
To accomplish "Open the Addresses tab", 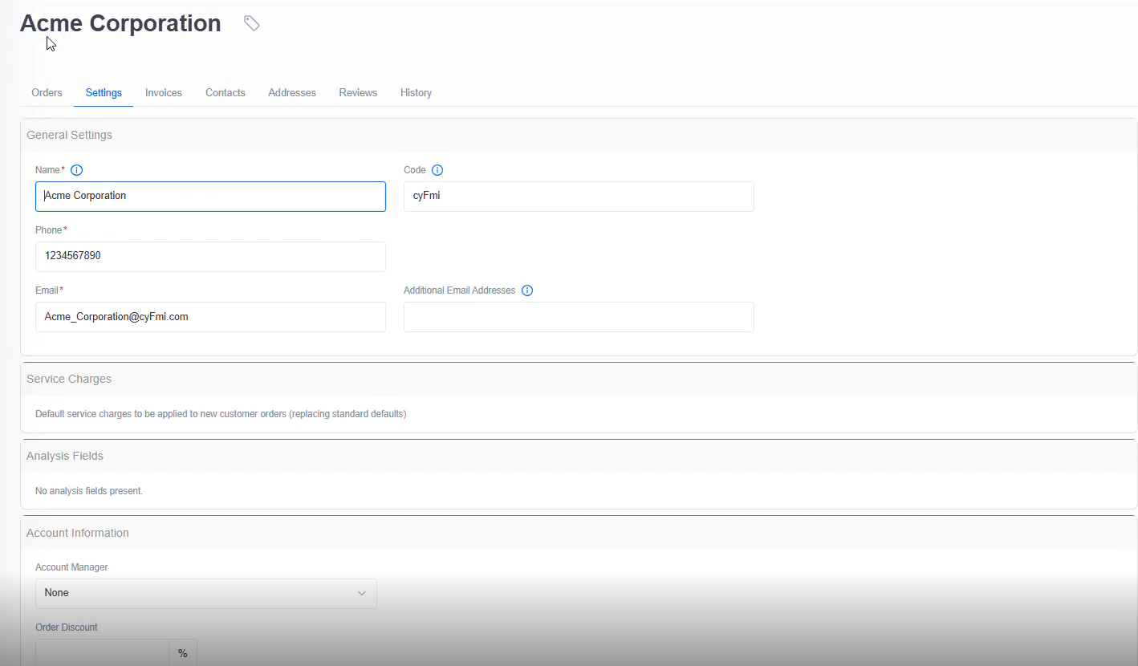I will [x=291, y=92].
